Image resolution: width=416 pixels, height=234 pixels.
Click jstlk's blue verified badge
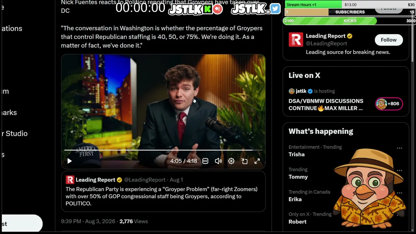[310, 91]
